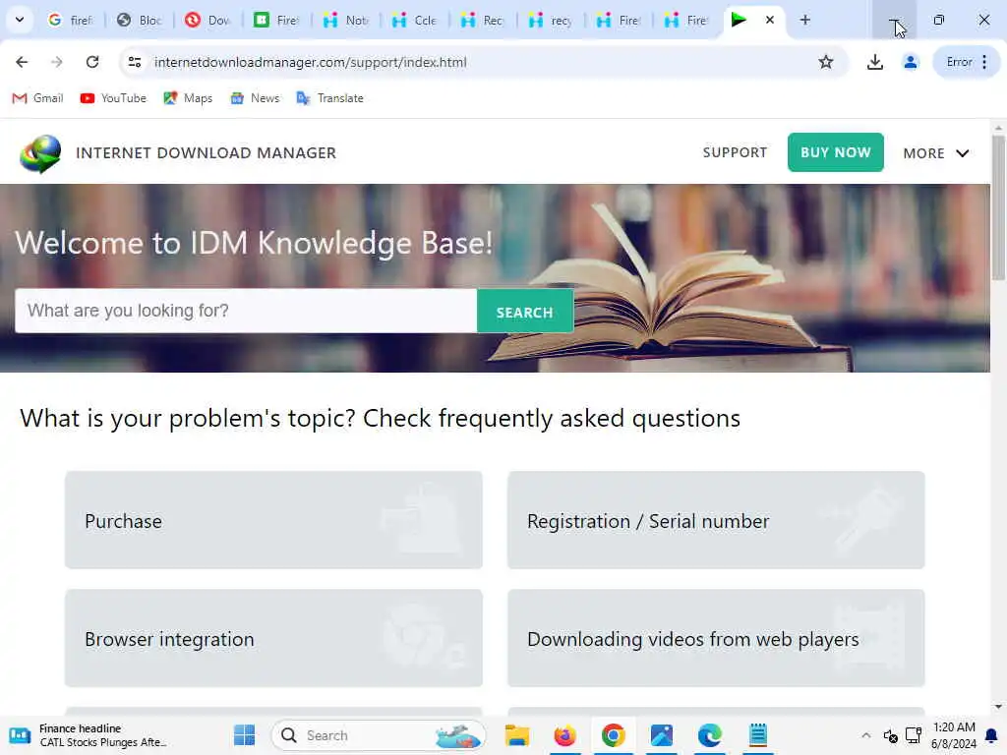Open the YouTube bookmark
1007x755 pixels.
[114, 98]
